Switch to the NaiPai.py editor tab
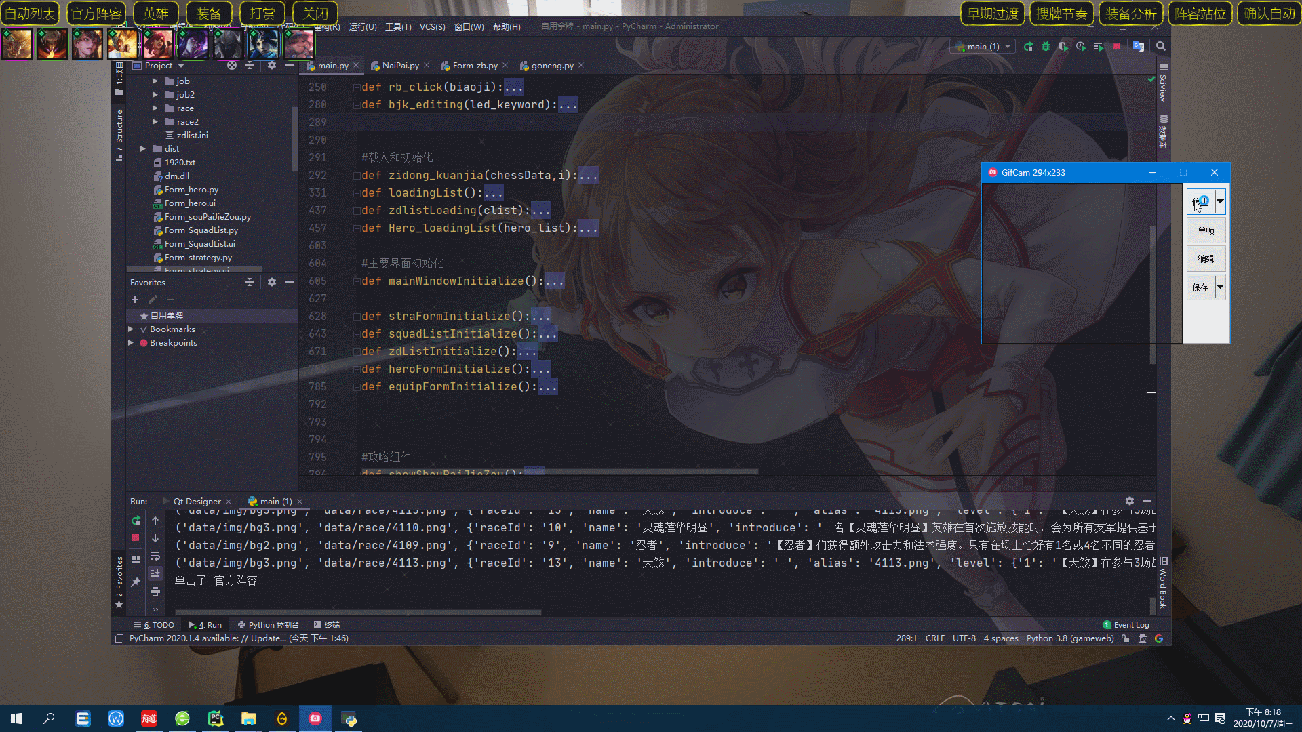Image resolution: width=1302 pixels, height=732 pixels. pyautogui.click(x=400, y=66)
